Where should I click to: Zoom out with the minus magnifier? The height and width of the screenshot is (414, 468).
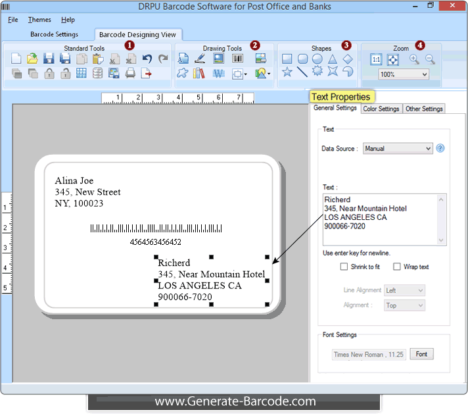pos(430,59)
